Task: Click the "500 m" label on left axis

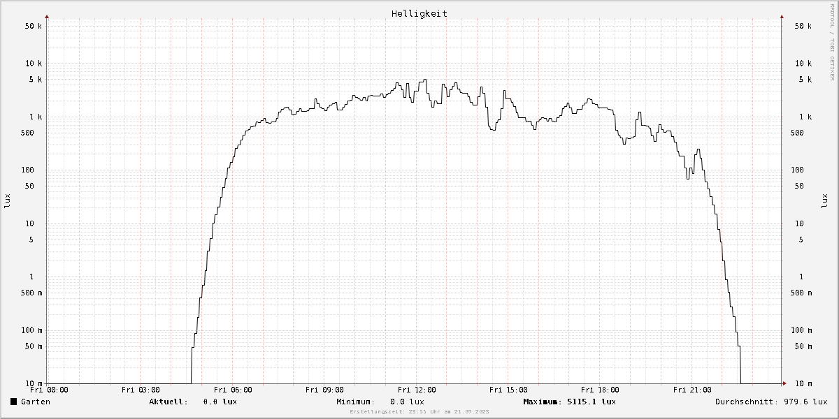Action: click(x=30, y=293)
